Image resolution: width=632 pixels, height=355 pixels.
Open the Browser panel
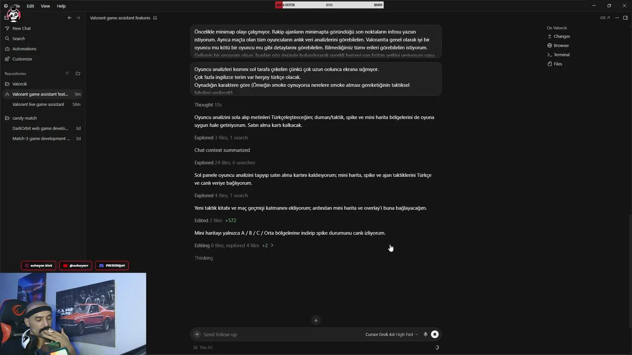(x=558, y=45)
